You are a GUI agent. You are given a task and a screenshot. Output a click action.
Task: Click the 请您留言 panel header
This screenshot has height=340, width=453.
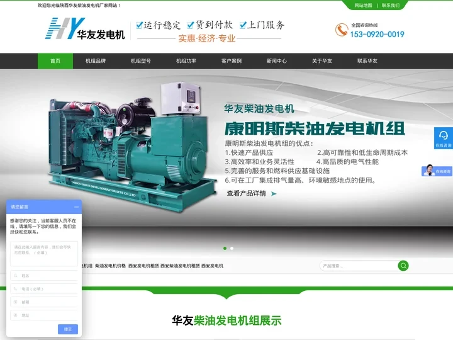44,207
